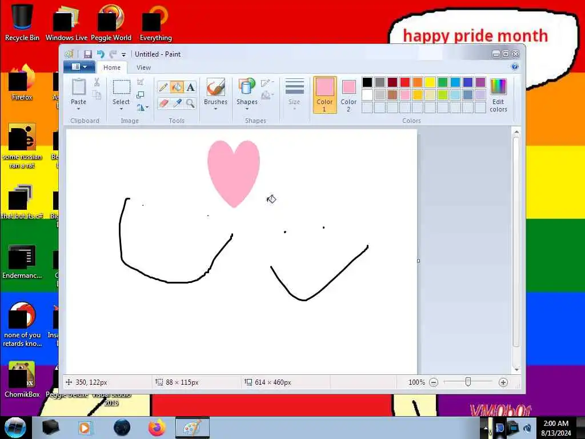Expand the Select dropdown arrow
Image resolution: width=585 pixels, height=439 pixels.
point(121,109)
